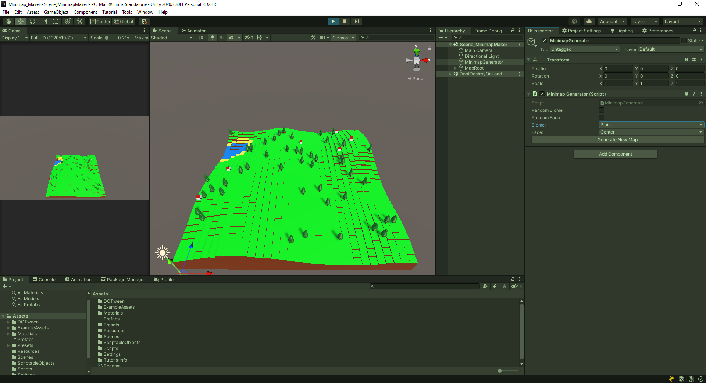This screenshot has width=706, height=383.
Task: Select the Scale tool
Action: tap(44, 21)
